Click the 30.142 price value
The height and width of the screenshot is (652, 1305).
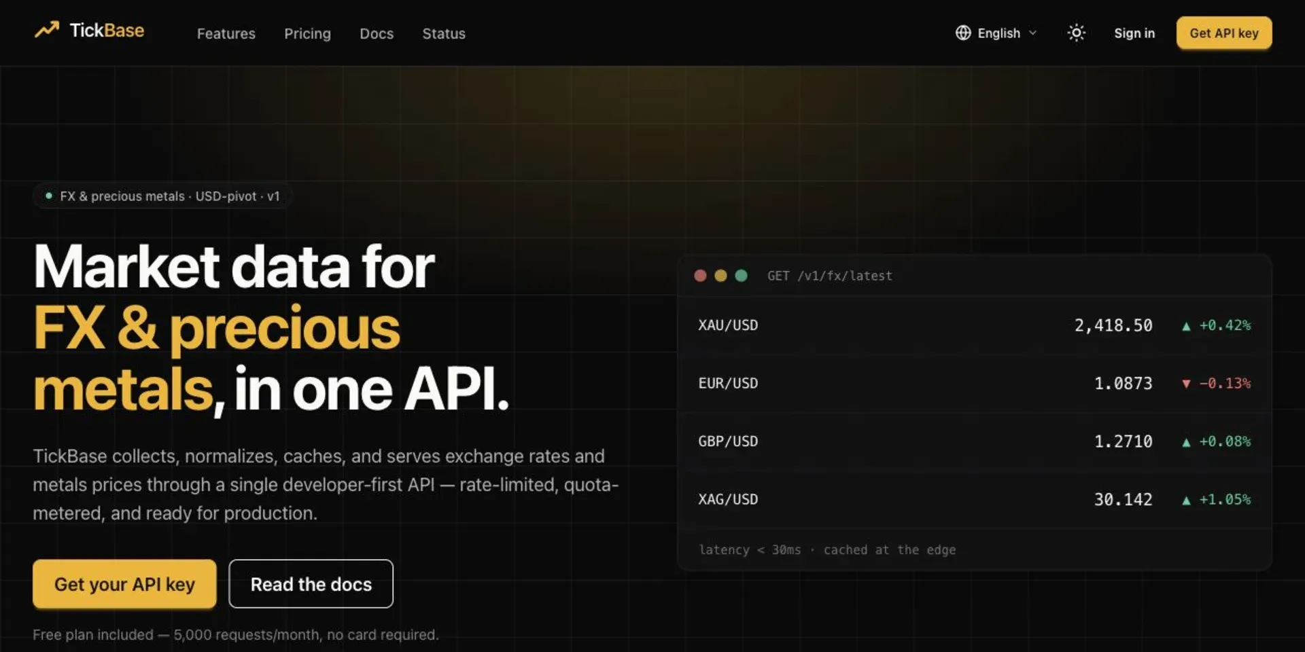point(1124,499)
